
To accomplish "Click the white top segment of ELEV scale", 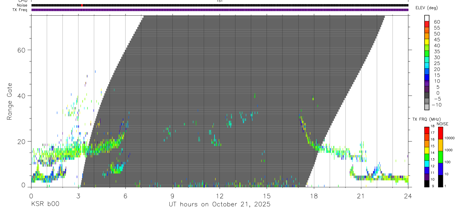I will (427, 18).
